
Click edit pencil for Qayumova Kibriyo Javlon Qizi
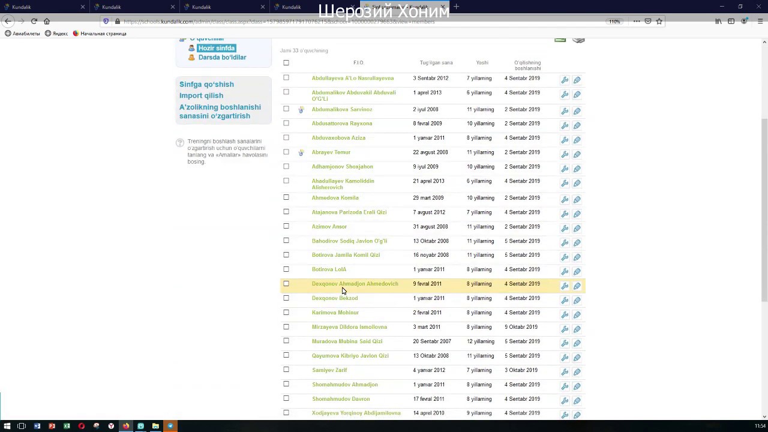point(577,358)
